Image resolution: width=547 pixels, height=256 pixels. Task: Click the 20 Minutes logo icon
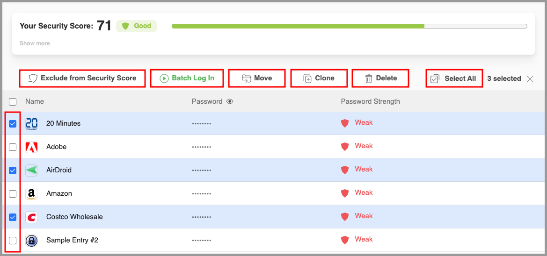tap(31, 124)
